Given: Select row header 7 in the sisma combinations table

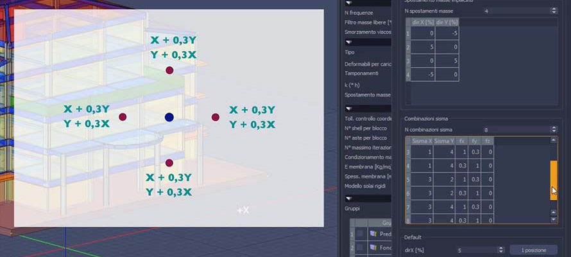Looking at the screenshot, I should pos(408,207).
